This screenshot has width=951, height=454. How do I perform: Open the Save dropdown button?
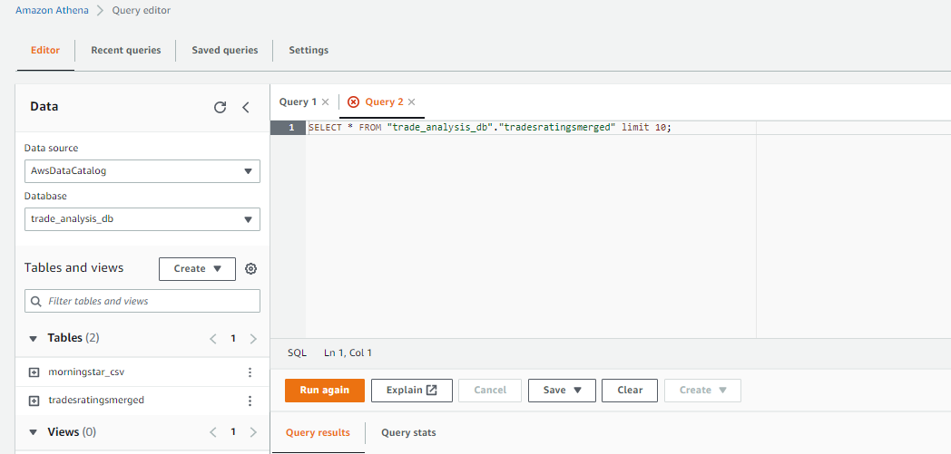pyautogui.click(x=562, y=391)
